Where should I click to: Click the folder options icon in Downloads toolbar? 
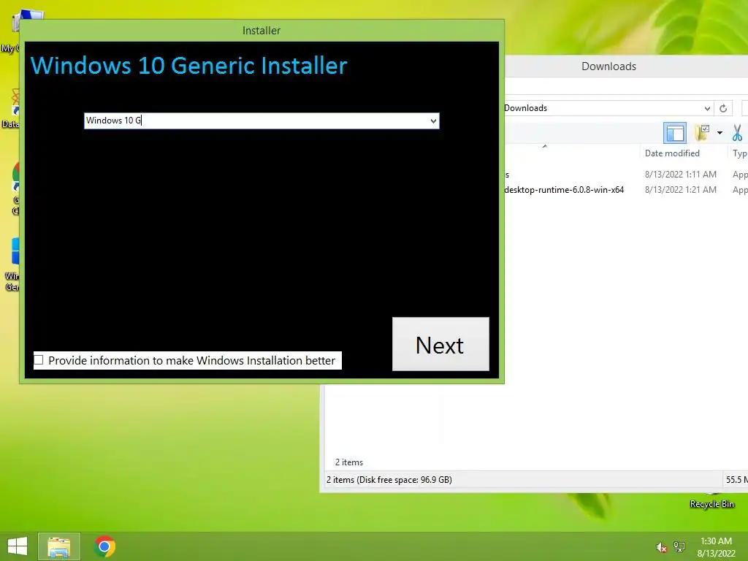pyautogui.click(x=702, y=133)
